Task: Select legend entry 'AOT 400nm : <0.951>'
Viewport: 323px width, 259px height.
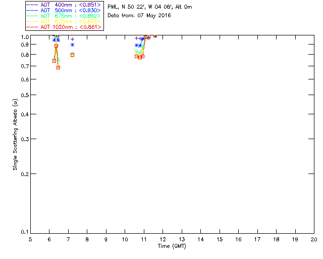Action: [x=71, y=5]
